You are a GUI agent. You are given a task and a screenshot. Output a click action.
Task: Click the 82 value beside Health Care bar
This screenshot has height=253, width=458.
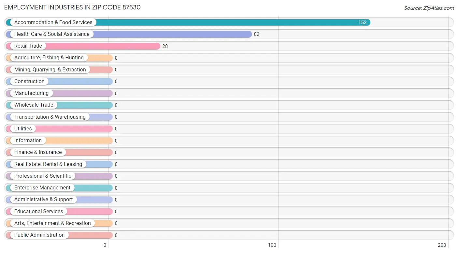tap(257, 34)
